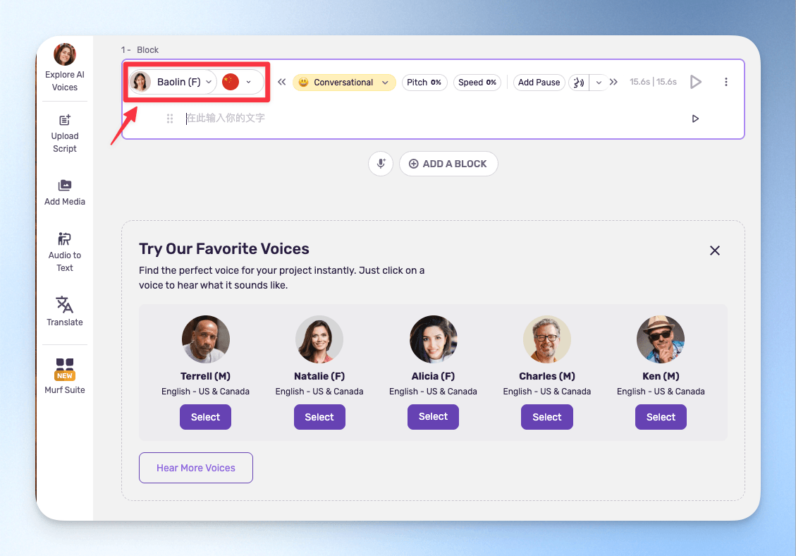
Task: Select the Natalie (F) voice
Action: [319, 417]
